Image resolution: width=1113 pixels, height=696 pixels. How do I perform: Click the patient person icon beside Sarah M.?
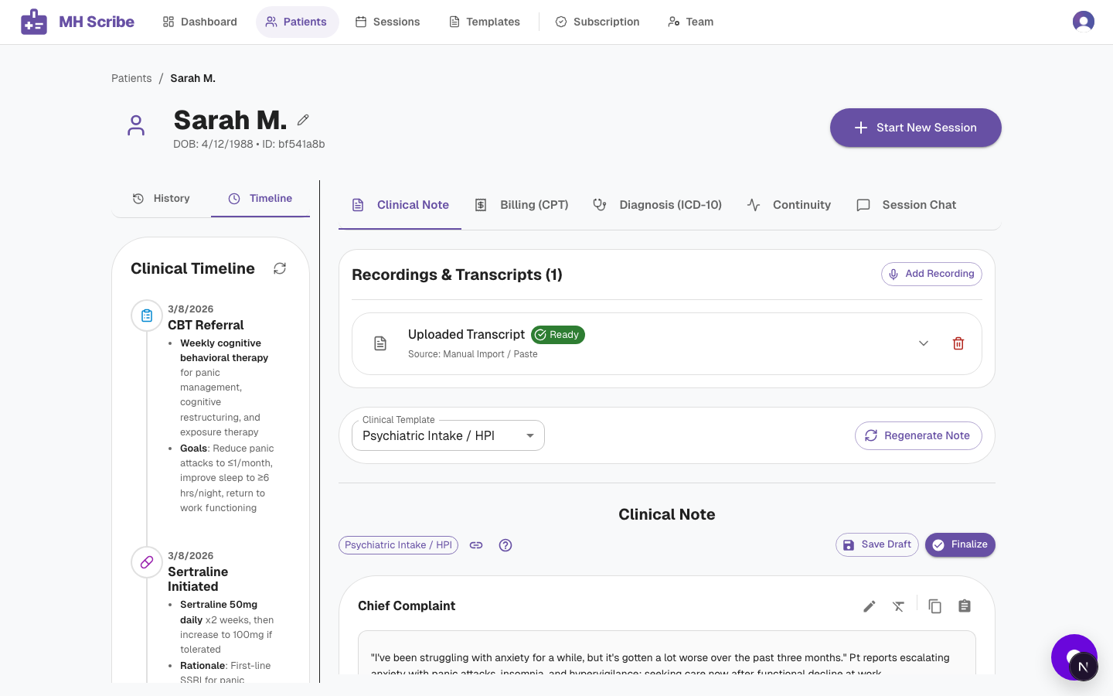click(136, 125)
